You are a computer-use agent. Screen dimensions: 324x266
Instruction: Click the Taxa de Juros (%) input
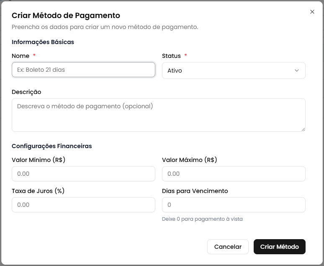[x=83, y=205]
